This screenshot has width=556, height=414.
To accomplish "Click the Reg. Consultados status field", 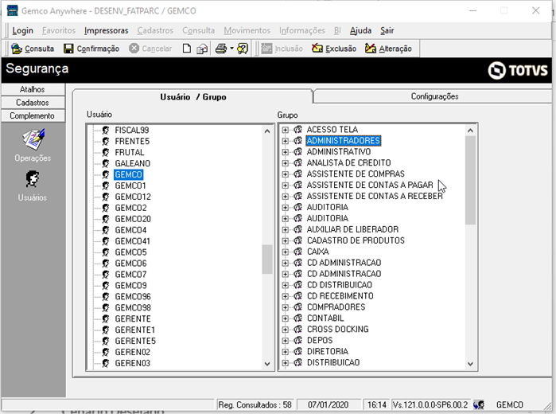I will [255, 404].
